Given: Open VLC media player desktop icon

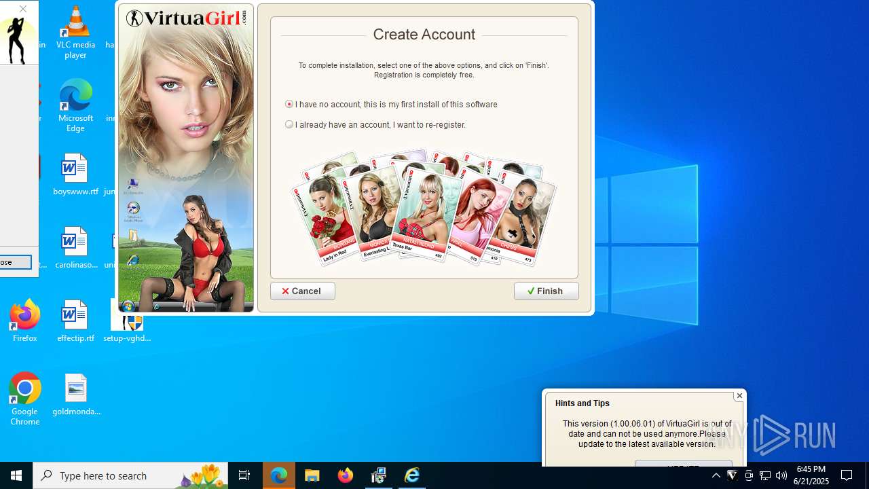Looking at the screenshot, I should (75, 32).
